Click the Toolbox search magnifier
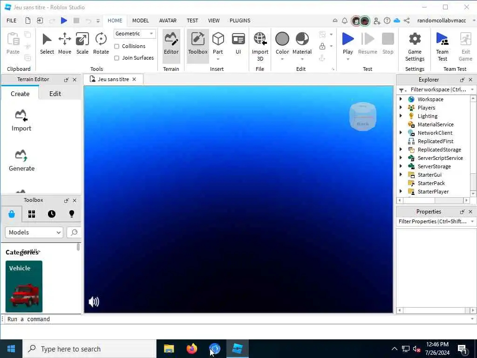 [74, 232]
